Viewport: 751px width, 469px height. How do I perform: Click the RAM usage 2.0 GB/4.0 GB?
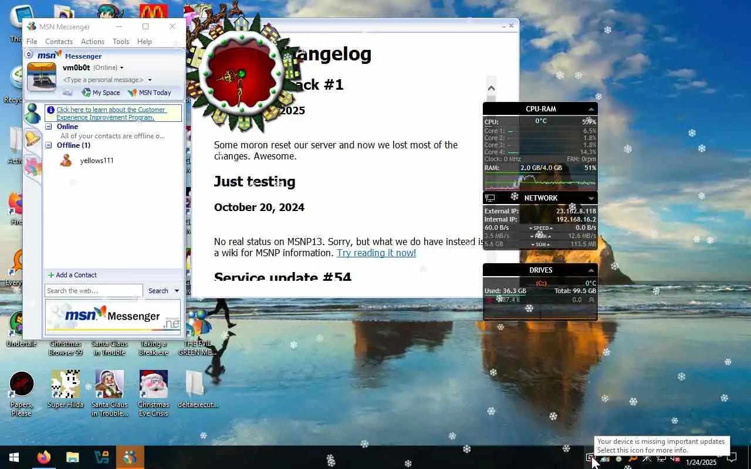point(541,168)
